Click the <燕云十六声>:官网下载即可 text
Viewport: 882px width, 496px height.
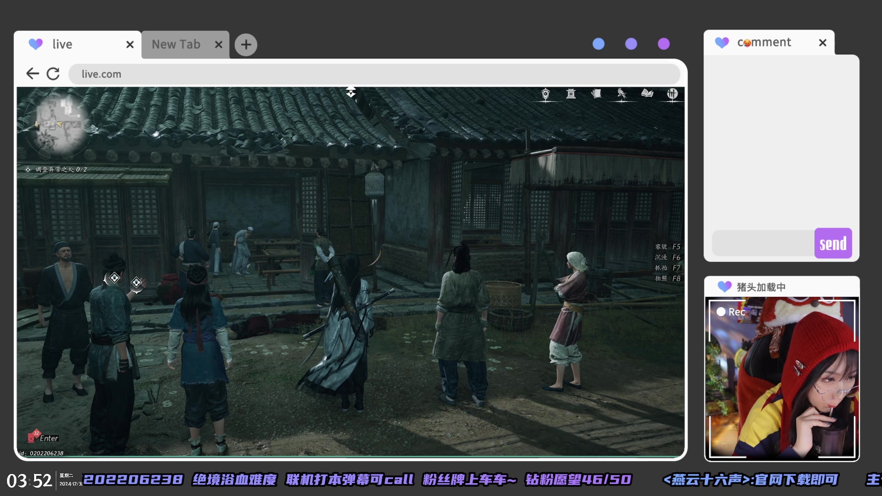coord(751,479)
